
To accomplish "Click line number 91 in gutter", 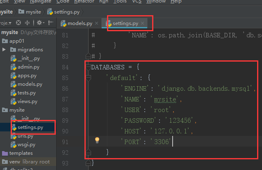I will point(65,142).
